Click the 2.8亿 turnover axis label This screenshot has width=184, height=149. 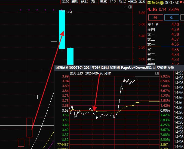(164, 145)
